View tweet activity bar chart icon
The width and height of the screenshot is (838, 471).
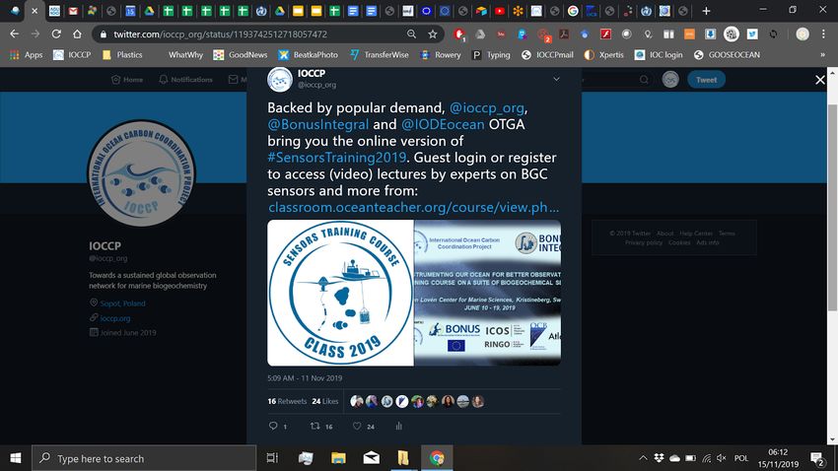point(398,426)
